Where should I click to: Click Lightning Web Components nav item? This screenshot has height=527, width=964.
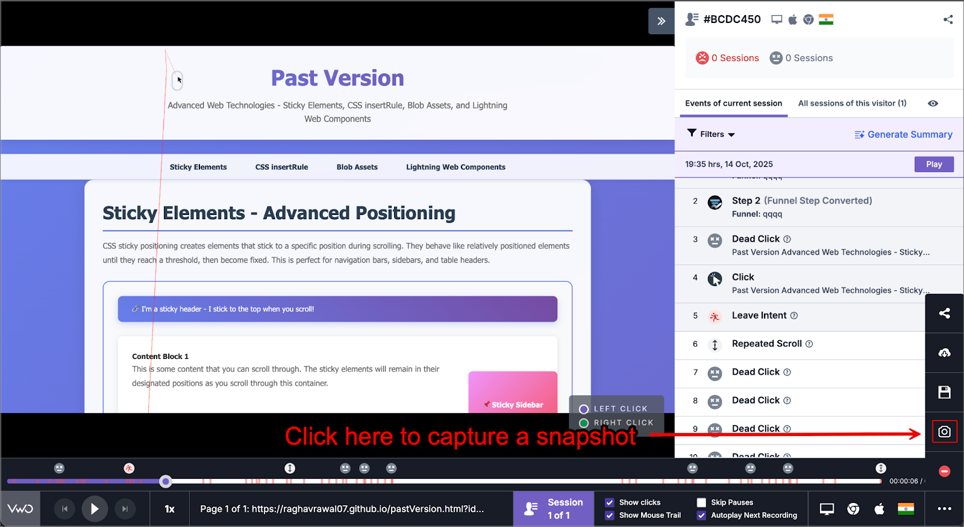[x=455, y=167]
